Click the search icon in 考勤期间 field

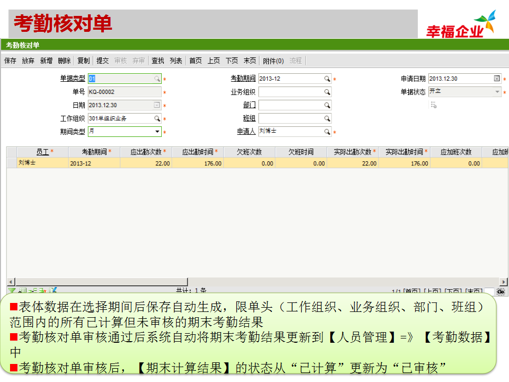click(x=327, y=79)
